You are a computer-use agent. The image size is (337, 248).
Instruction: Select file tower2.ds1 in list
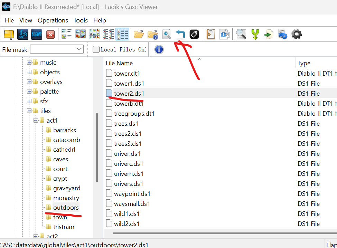pos(129,93)
